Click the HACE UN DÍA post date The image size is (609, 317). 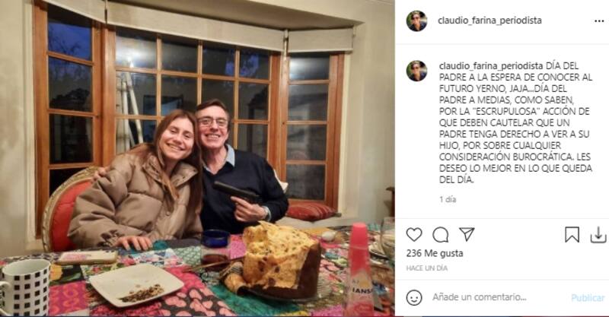pos(427,268)
